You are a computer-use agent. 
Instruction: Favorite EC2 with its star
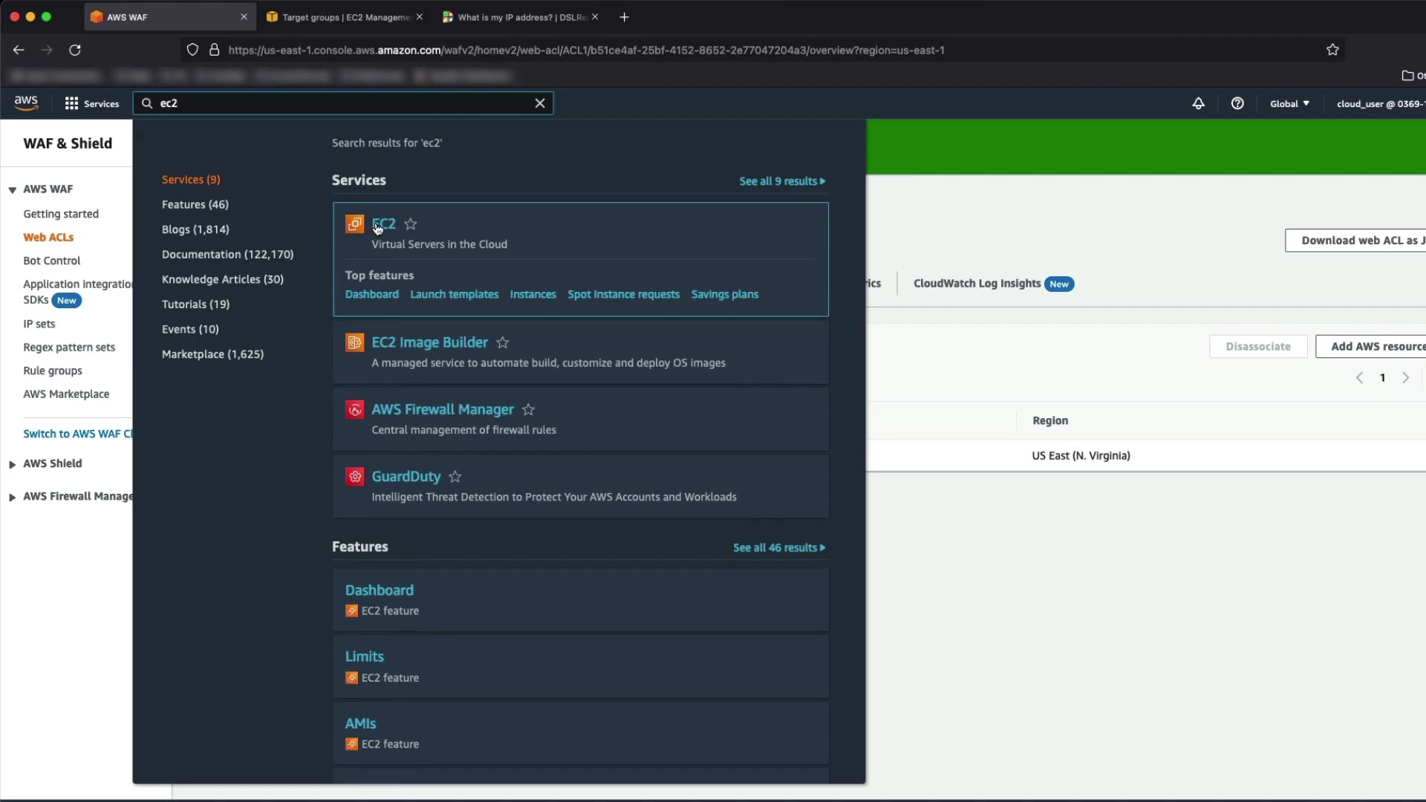coord(411,224)
